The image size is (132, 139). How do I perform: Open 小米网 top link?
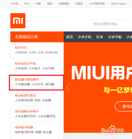click(x=14, y=4)
